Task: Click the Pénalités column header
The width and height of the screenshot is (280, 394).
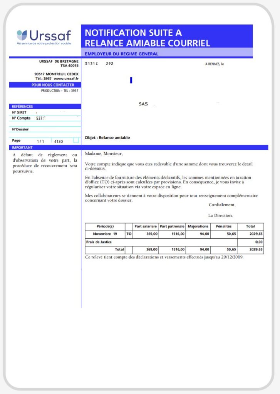Action: coord(224,226)
